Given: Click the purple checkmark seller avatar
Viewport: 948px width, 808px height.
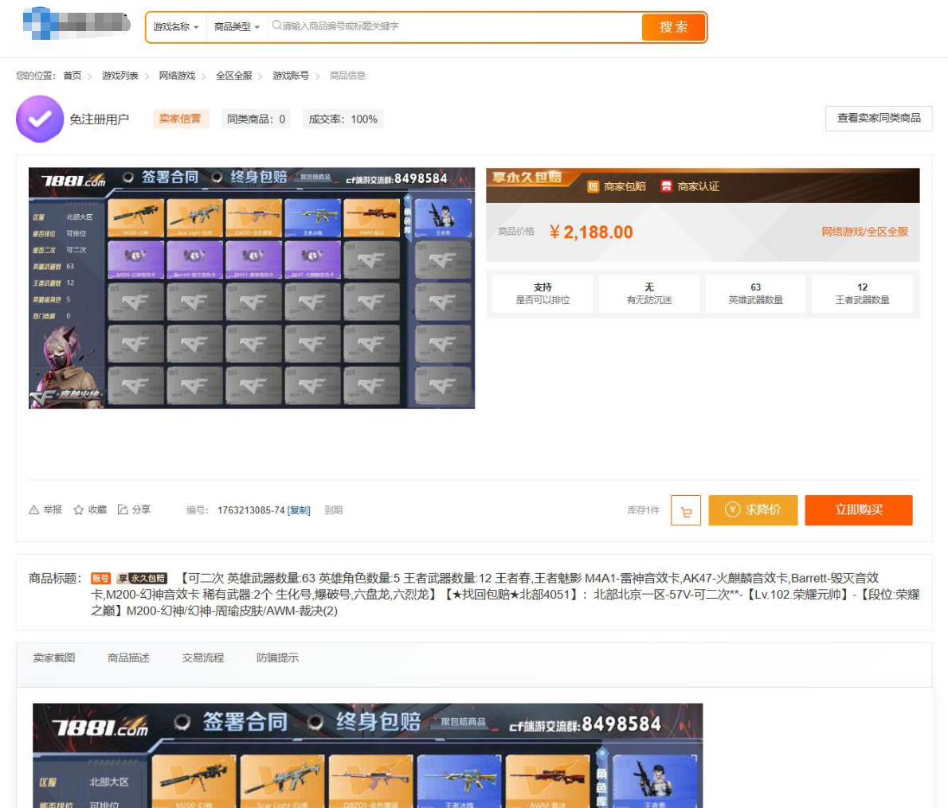Looking at the screenshot, I should pos(40,119).
